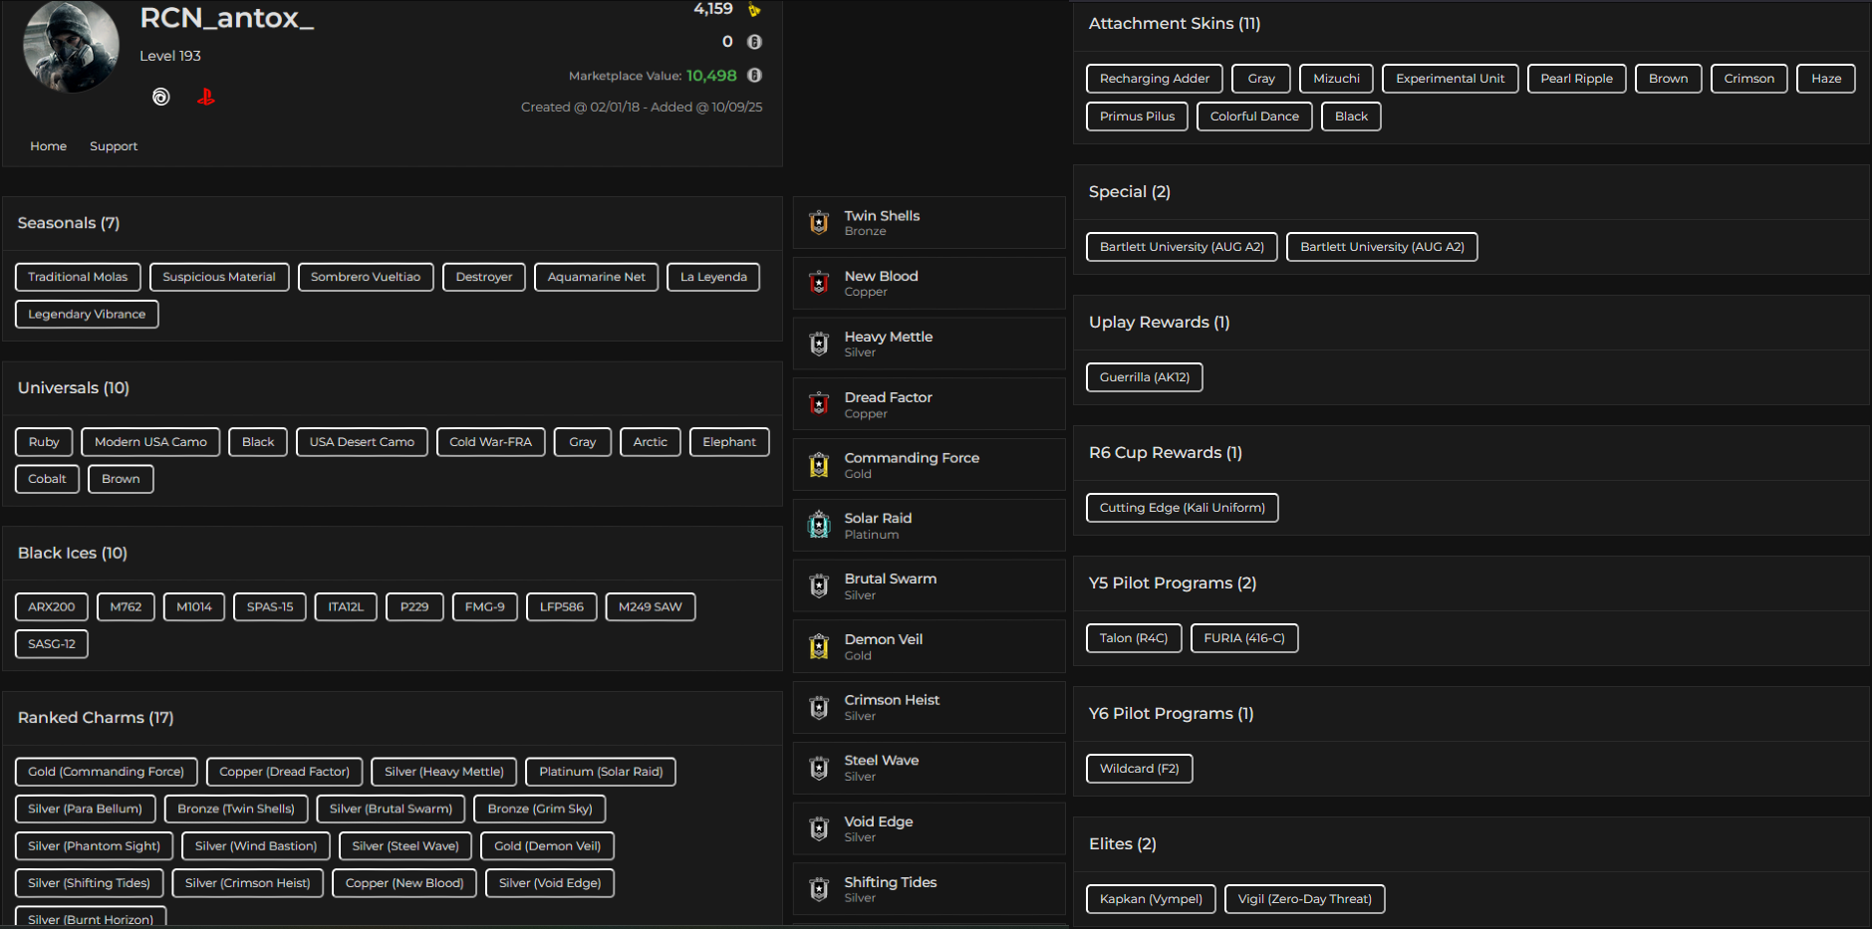The width and height of the screenshot is (1872, 929).
Task: Click the Marketplace Value amount 10,498
Action: 711,76
